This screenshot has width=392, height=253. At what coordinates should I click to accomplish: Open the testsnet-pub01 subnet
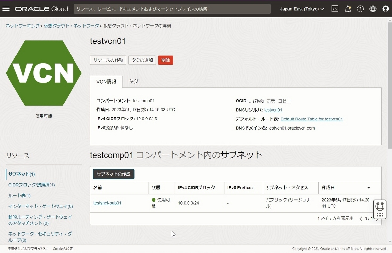pyautogui.click(x=107, y=203)
